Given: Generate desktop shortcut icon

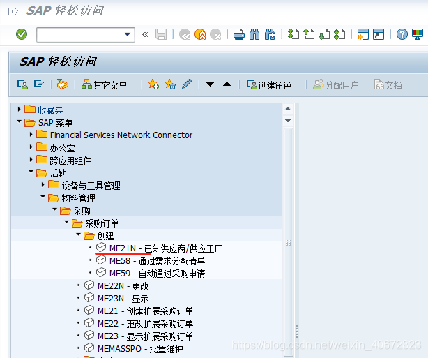Looking at the screenshot, I should (x=379, y=34).
